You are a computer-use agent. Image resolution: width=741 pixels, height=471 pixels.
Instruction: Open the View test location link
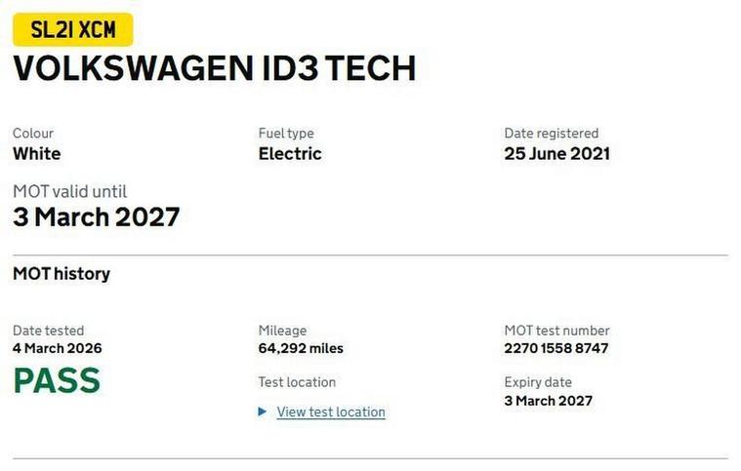[331, 412]
